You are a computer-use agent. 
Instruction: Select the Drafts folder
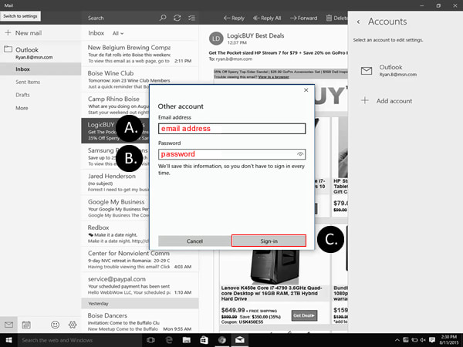[x=22, y=95]
